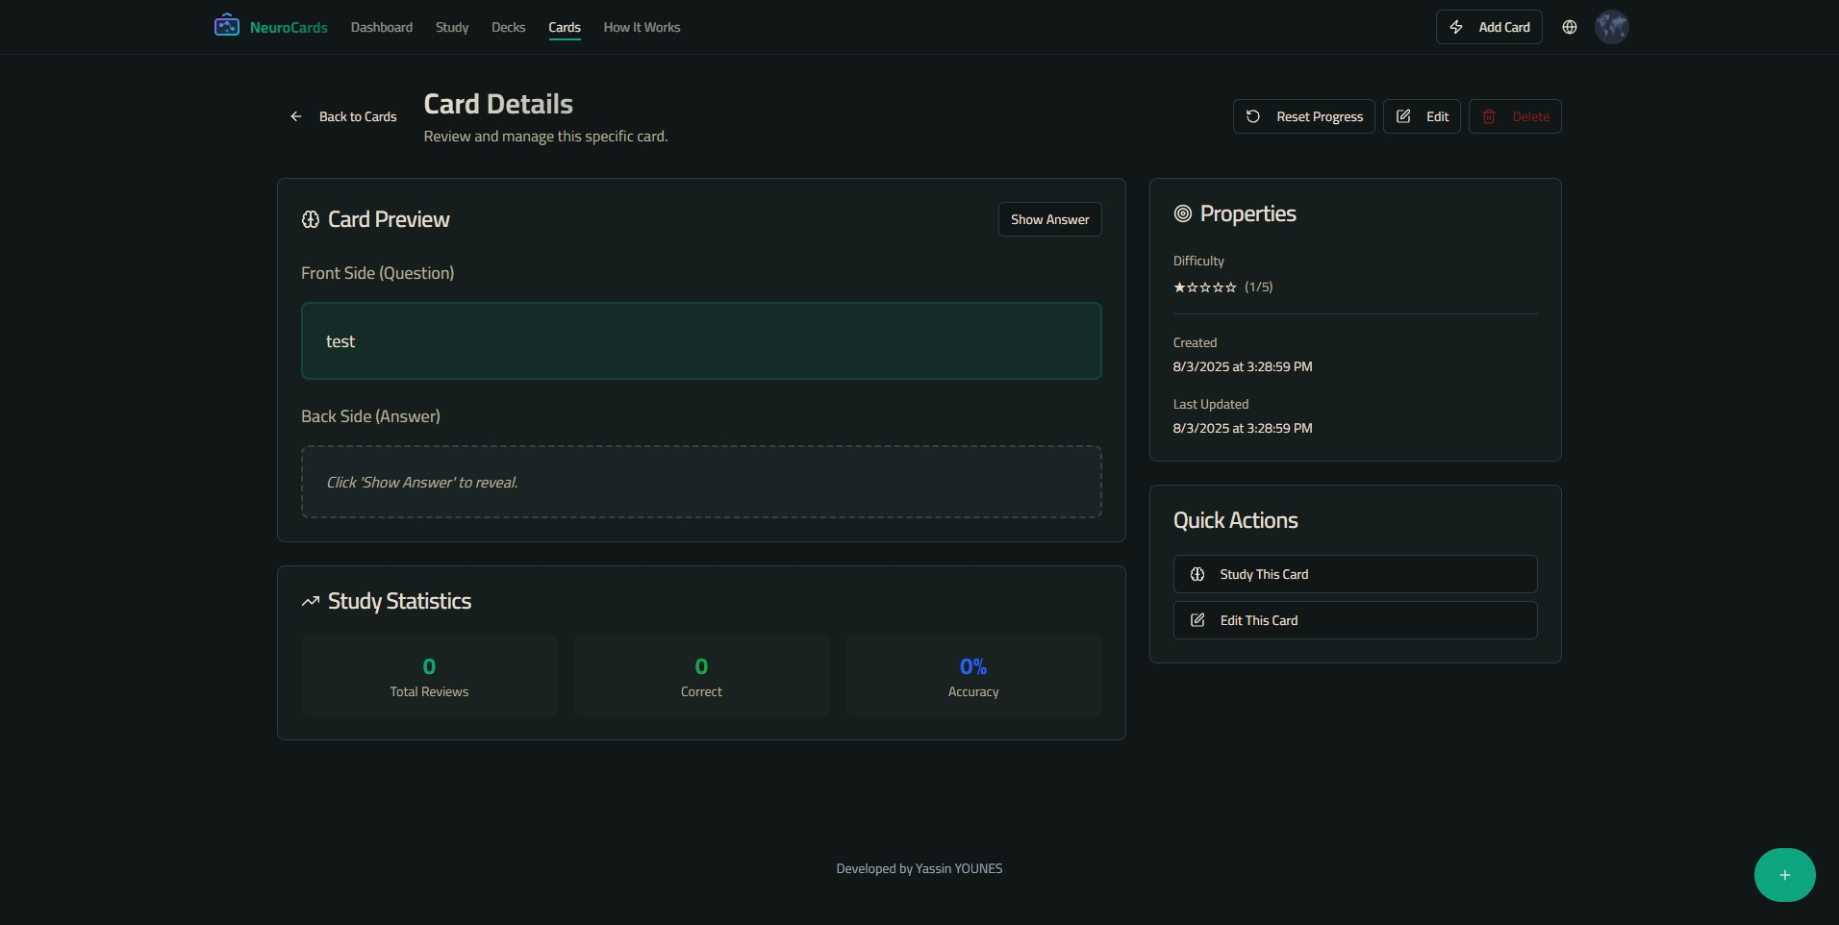Screen dimensions: 1839x925
Task: Click pencil icon in Edit This Card
Action: pos(1197,620)
